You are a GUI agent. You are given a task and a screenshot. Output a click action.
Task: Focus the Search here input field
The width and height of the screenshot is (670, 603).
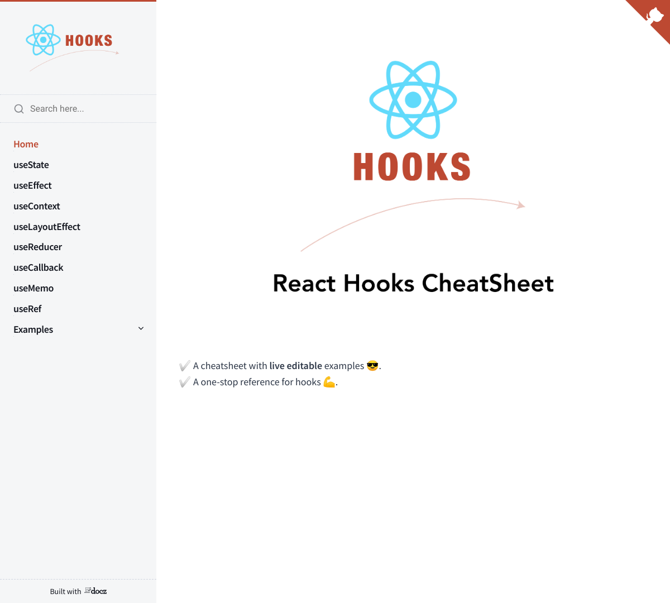point(84,109)
